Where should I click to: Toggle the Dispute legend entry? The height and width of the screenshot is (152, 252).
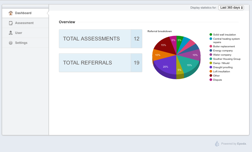216,80
